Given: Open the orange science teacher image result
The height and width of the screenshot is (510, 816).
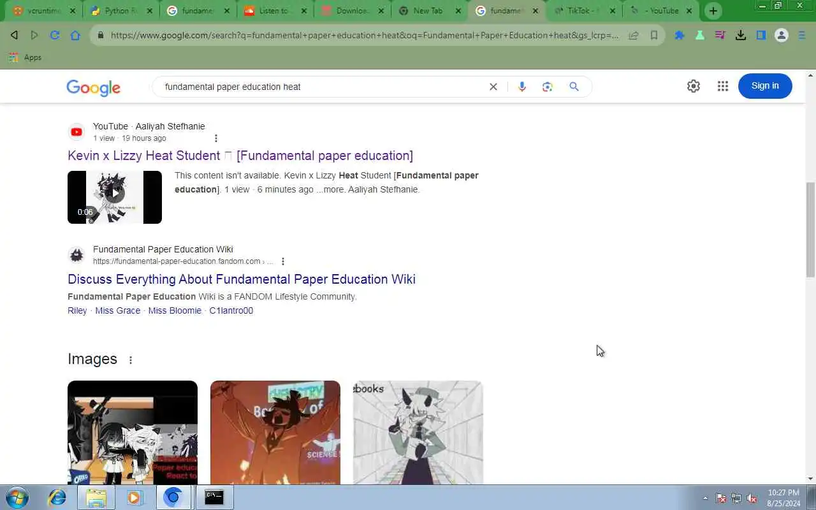Looking at the screenshot, I should pos(275,432).
